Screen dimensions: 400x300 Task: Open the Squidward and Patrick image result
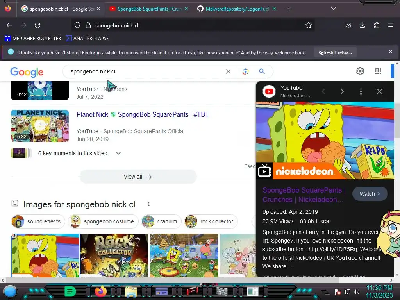(x=238, y=255)
